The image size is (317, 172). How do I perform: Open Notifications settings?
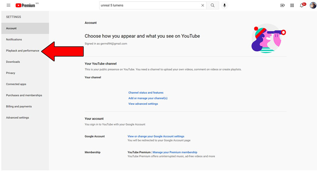(25, 39)
